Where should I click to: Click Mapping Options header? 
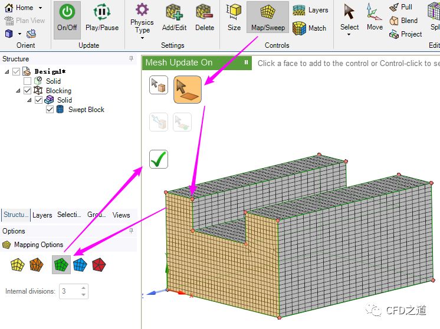pos(38,245)
